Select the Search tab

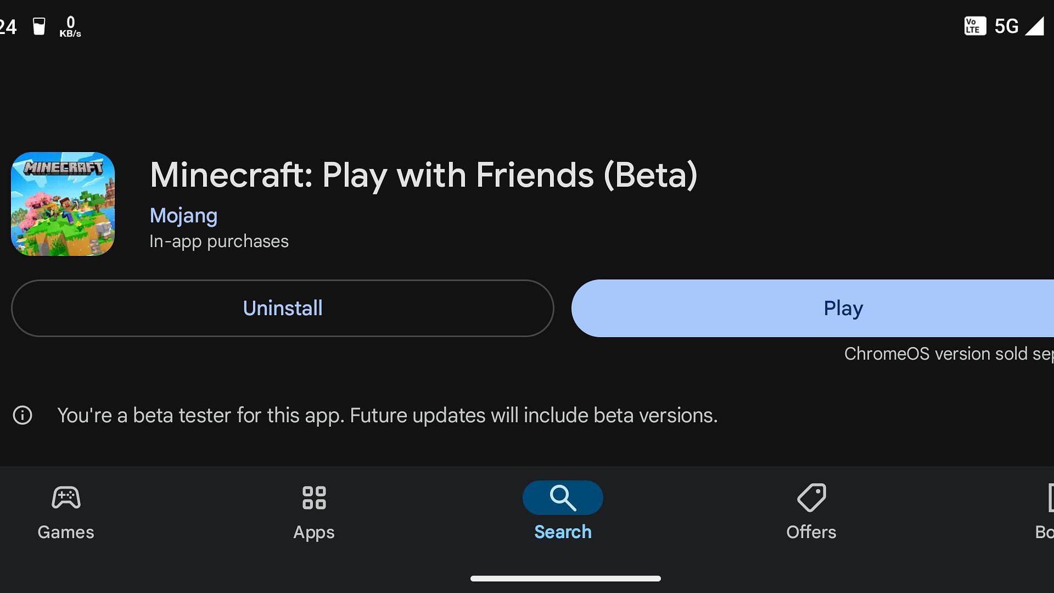[x=563, y=512]
